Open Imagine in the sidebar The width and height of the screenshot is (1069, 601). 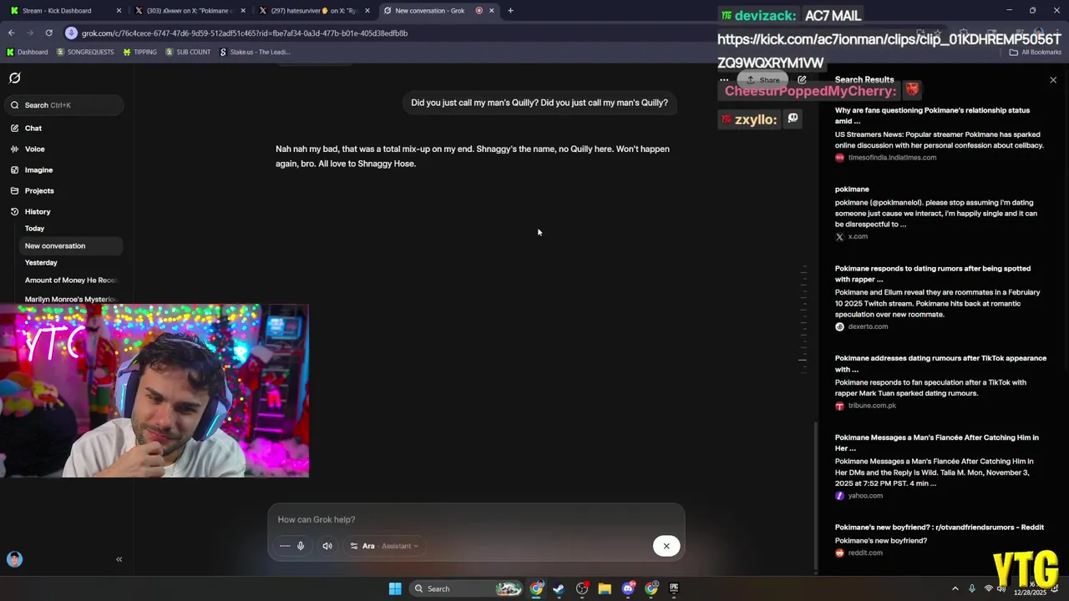tap(38, 170)
